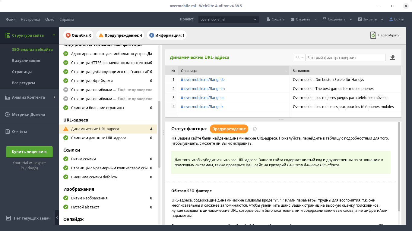Open the dropdown arrow next to Открыть
The image size is (412, 231).
pos(315,19)
